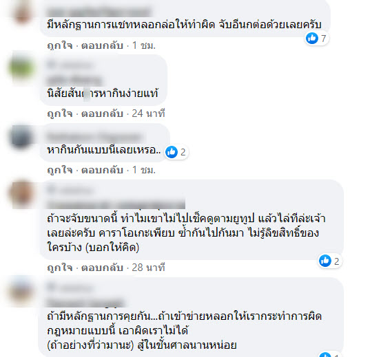Screen dimensions: 372x357
Task: Click the '24 นาที' timestamp
Action: (x=148, y=113)
